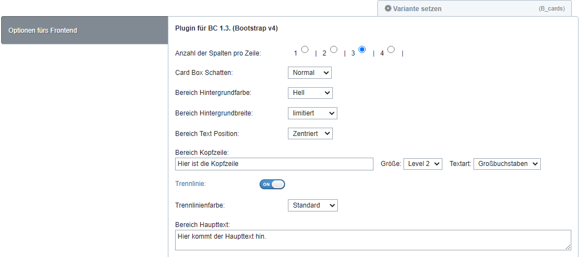Open Textart Großbuchstaben dropdown

tap(507, 164)
